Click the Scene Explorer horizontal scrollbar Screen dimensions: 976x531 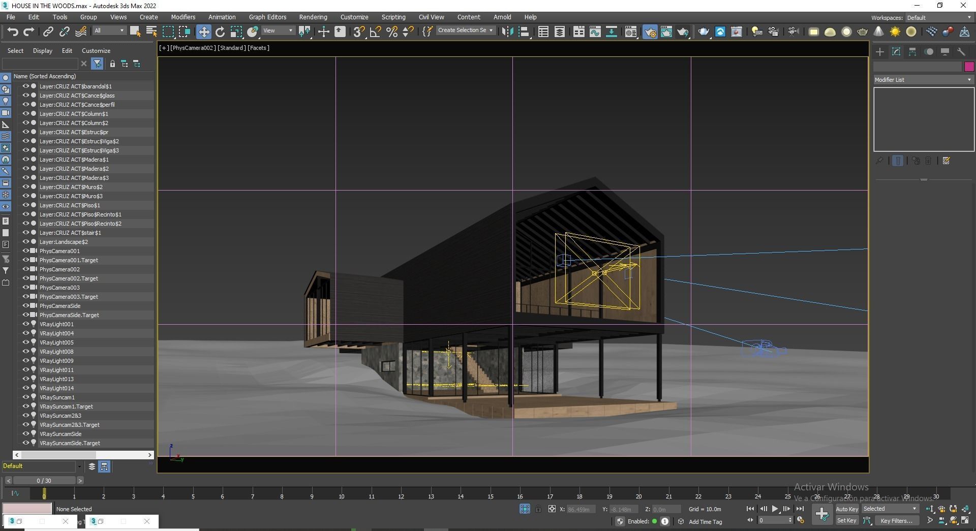coord(84,455)
